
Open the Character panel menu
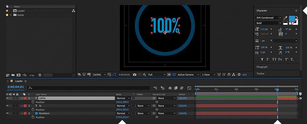tap(296, 11)
